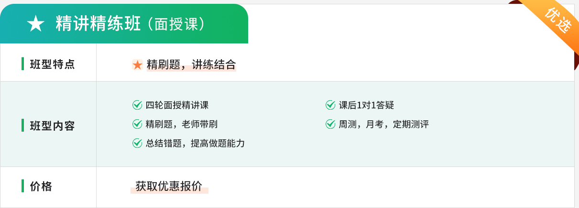The image size is (579, 208).
Task: Click the checkmark icon beside 四轮面授精讲课
Action: 137,105
